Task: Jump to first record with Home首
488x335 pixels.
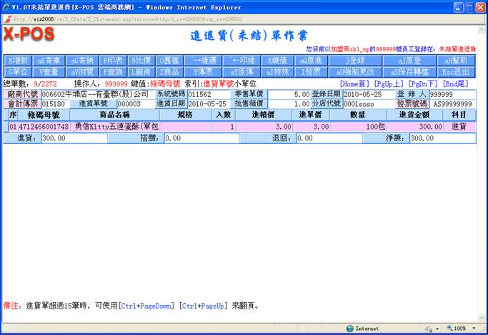Action: (355, 83)
